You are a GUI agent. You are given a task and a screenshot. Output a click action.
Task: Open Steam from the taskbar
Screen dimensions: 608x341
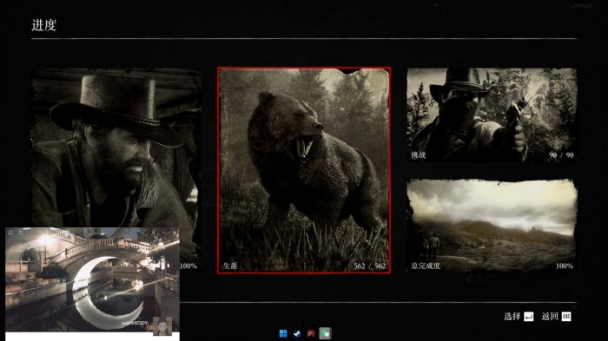(x=297, y=334)
